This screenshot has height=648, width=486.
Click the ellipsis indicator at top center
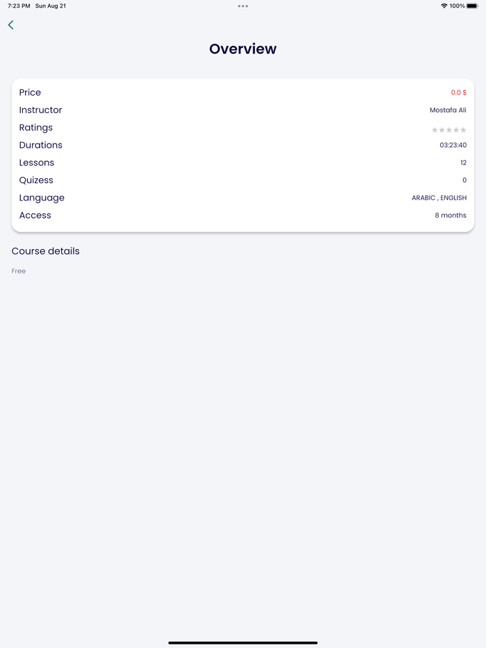[243, 6]
